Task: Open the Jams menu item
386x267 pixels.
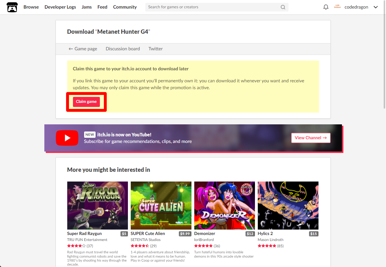Action: pyautogui.click(x=87, y=7)
